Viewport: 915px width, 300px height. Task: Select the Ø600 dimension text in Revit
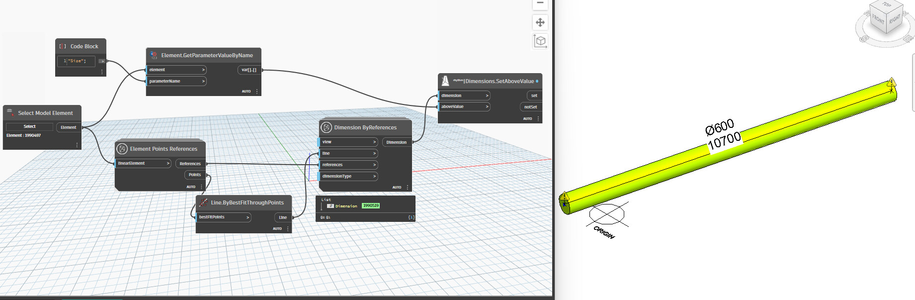(x=720, y=127)
